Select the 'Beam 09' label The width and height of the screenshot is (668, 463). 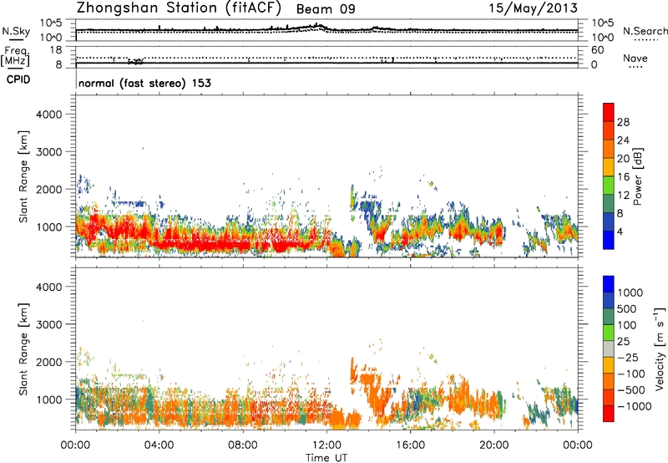(326, 9)
